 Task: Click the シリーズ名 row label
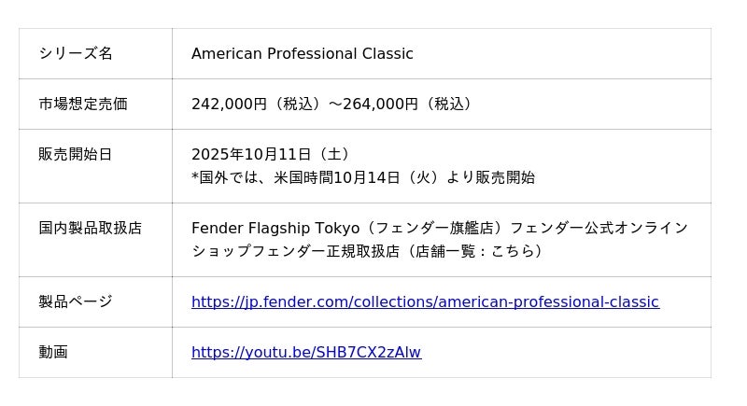(76, 53)
